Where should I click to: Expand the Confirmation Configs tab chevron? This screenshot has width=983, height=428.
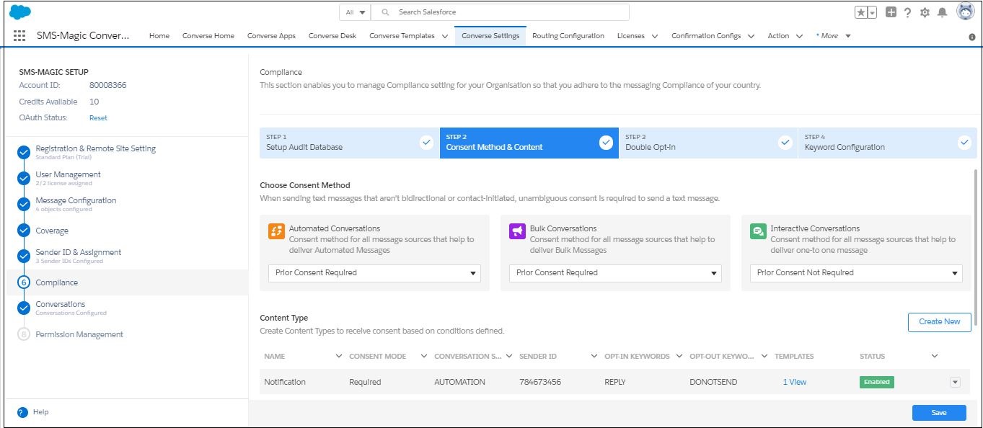(x=751, y=37)
